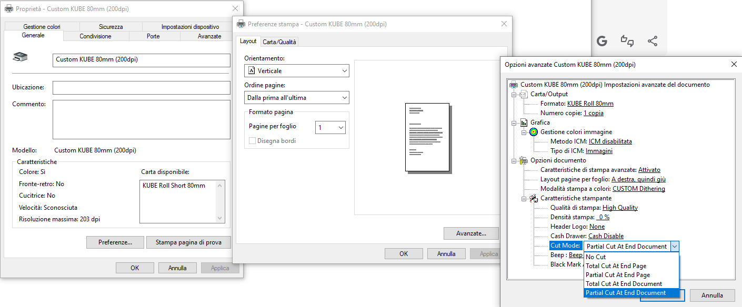Click the Preferenze... button

point(116,242)
